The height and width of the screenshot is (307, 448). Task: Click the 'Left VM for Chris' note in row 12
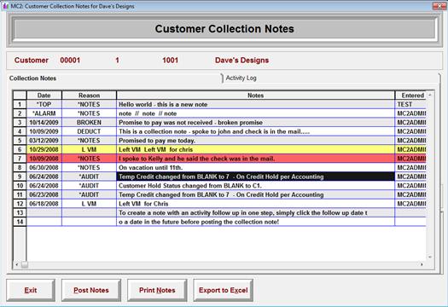pos(255,204)
